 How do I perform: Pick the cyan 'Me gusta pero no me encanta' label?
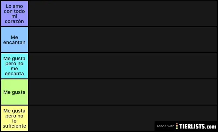tap(14, 66)
